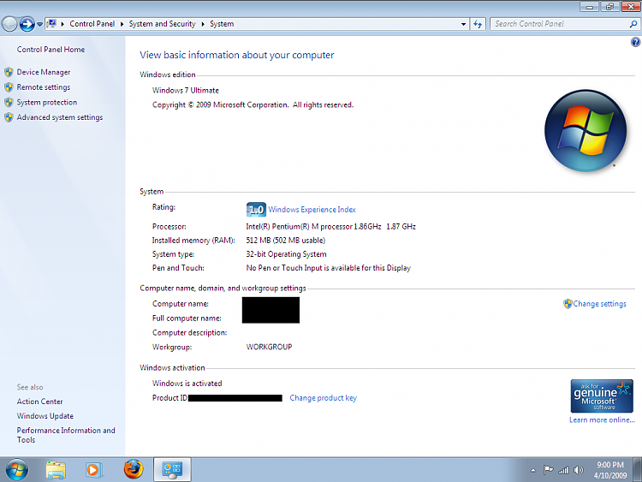Select System and Security breadcrumb

[x=162, y=24]
